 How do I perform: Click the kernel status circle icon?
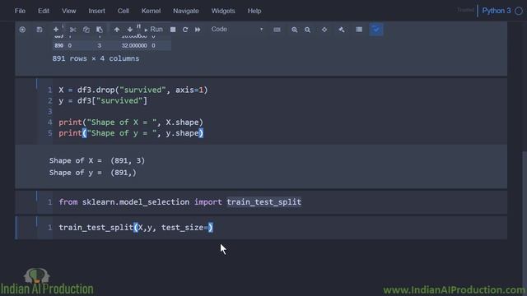[519, 11]
